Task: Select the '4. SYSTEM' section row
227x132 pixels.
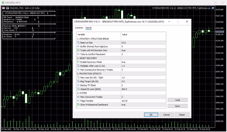Action: tap(121, 93)
